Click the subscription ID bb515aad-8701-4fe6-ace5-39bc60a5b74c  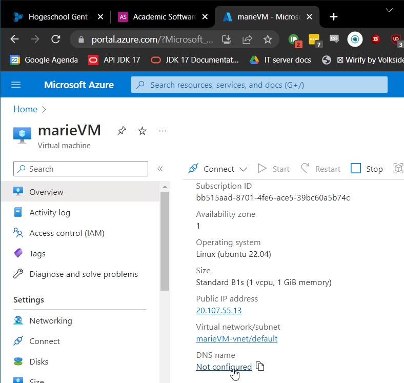coord(273,198)
